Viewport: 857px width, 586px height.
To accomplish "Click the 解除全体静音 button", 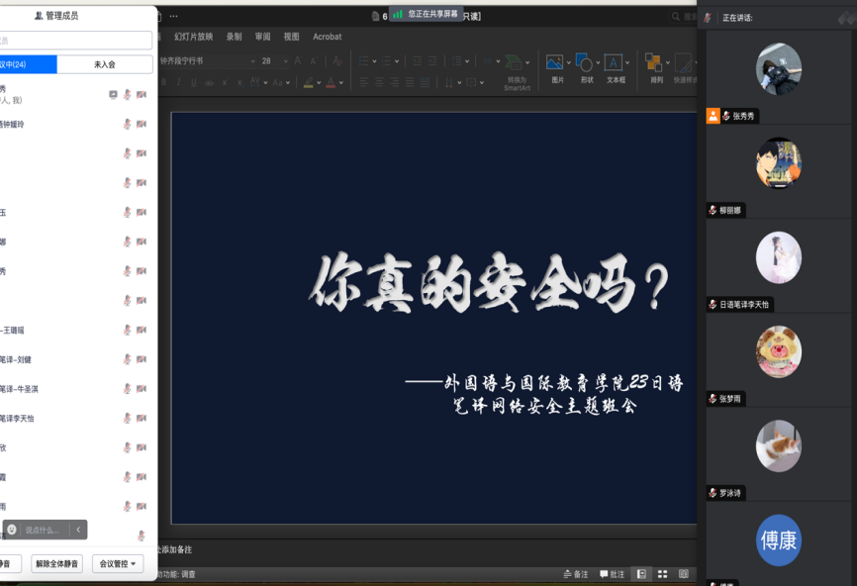I will (x=56, y=564).
